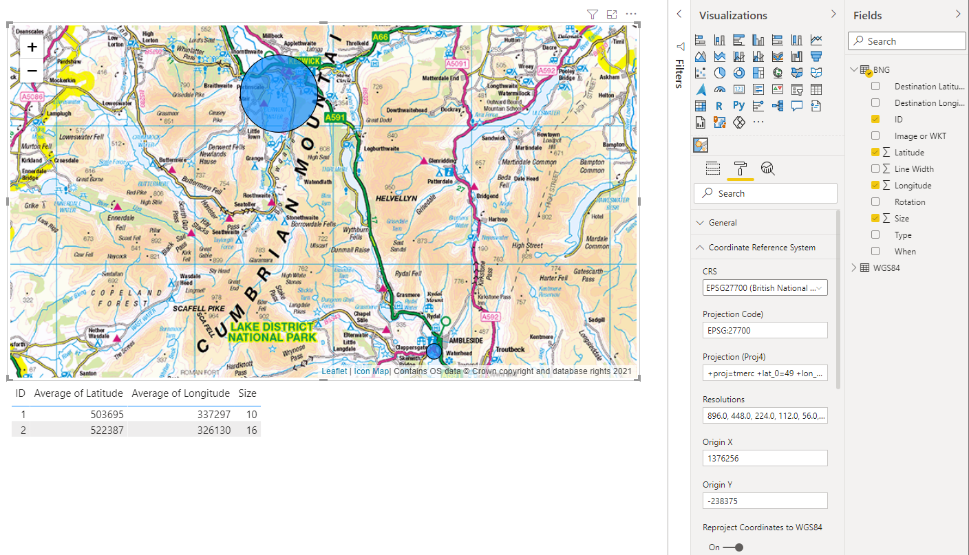
Task: Select the KPI visual
Action: 778,89
